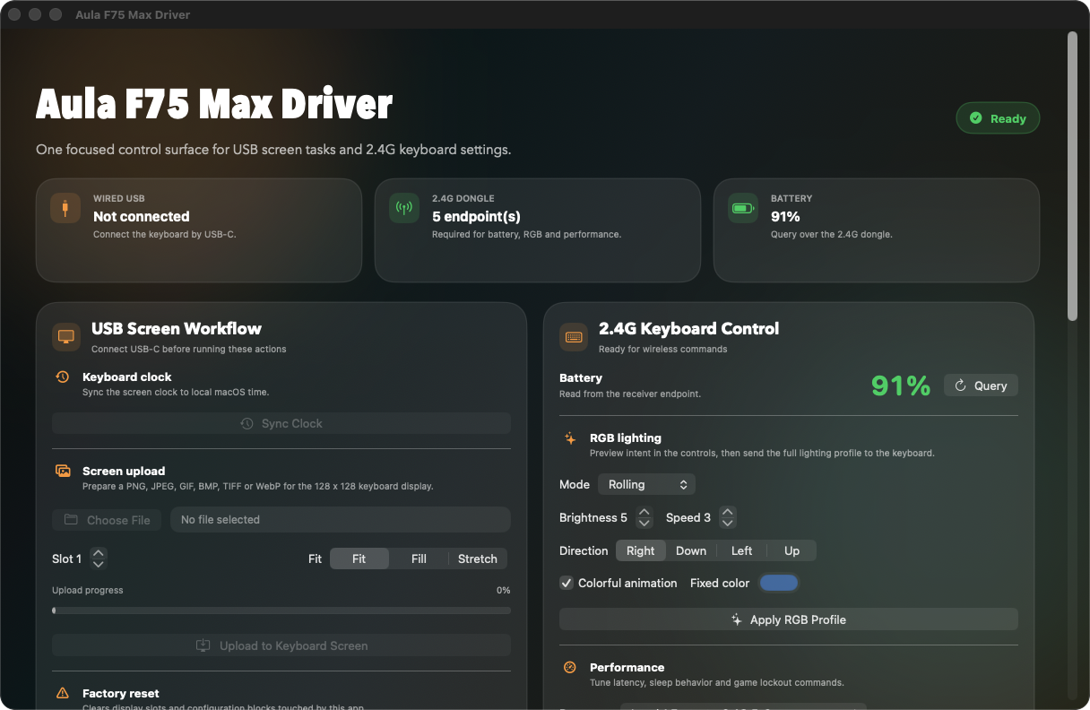Click the upload icon on Upload to Keyboard Screen

[x=203, y=645]
